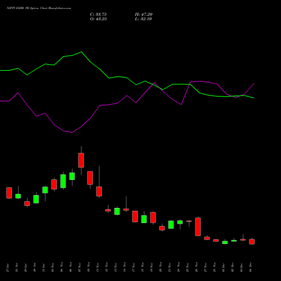Select the 01 Dec date label
Screen dimensions: 281x281
(224, 268)
